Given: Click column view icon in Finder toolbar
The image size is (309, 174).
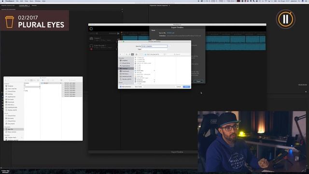Looking at the screenshot, I should pyautogui.click(x=31, y=80).
